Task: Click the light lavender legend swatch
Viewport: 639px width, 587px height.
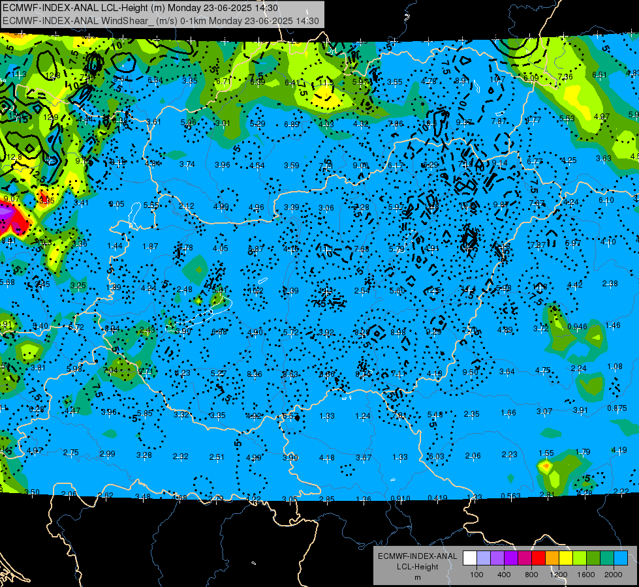Action: pos(483,558)
